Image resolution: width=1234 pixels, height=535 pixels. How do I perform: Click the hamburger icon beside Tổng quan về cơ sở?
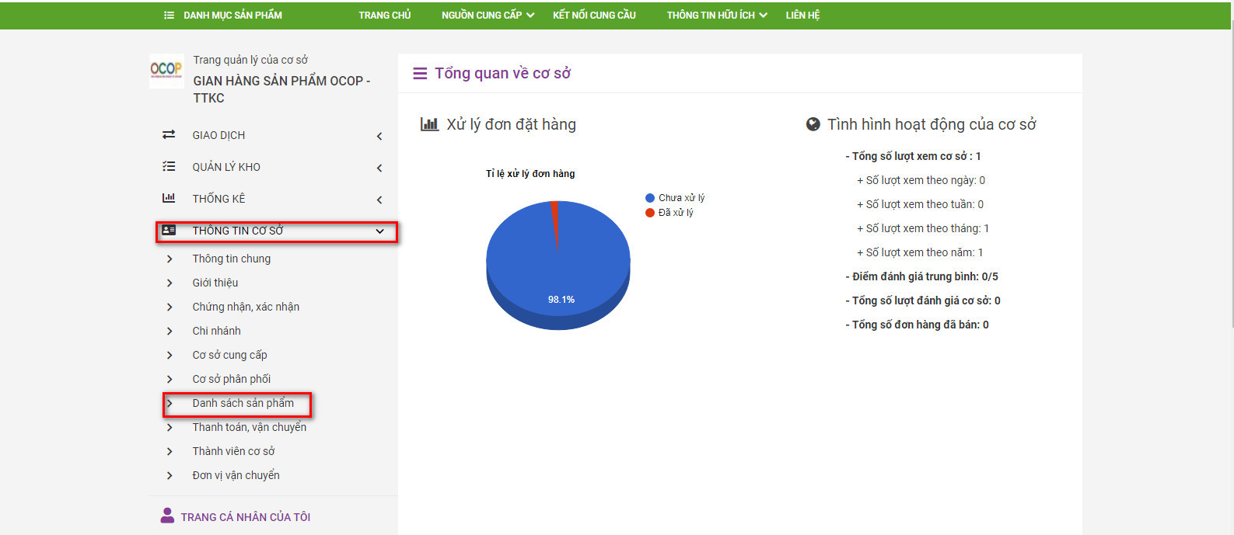pyautogui.click(x=420, y=74)
